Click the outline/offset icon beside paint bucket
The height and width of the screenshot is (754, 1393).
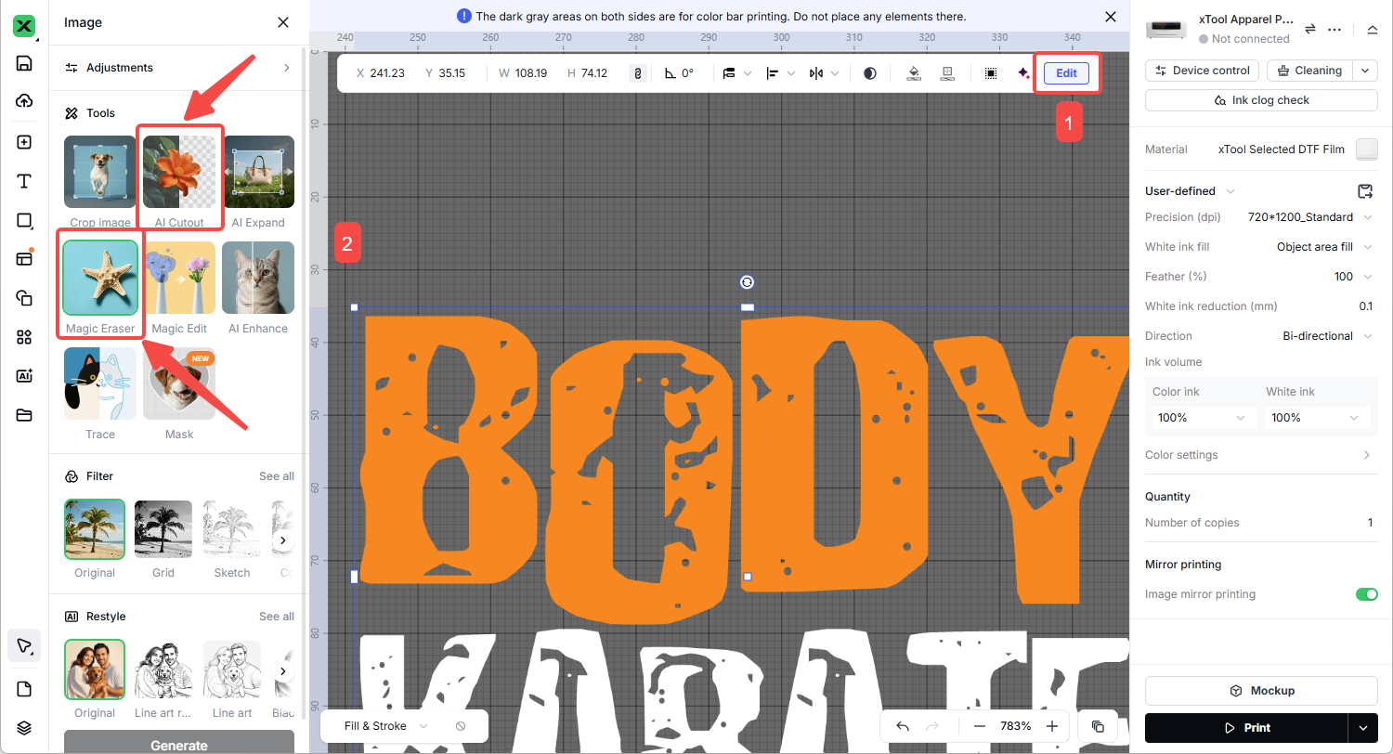coord(947,73)
